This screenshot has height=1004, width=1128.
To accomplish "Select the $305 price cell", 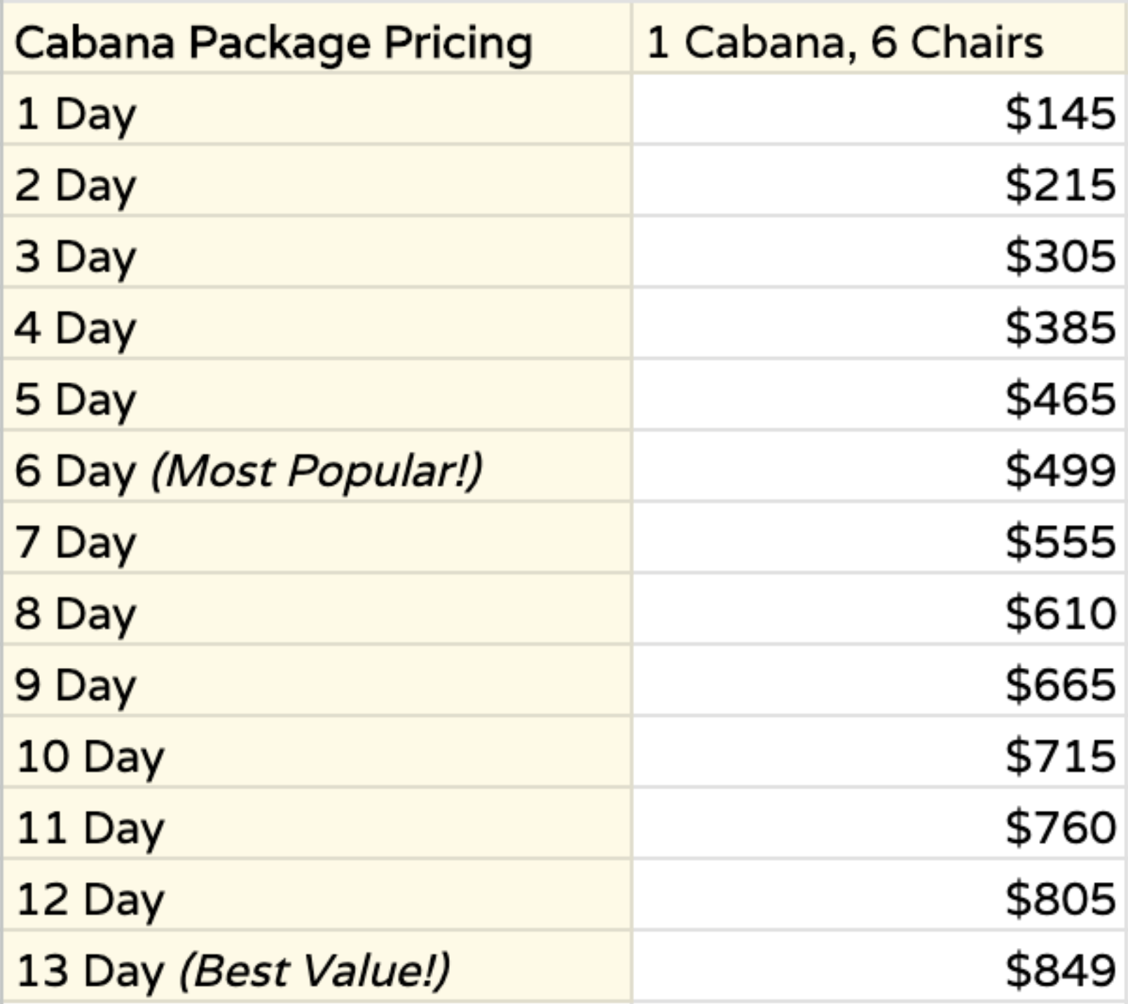I will (x=1059, y=257).
